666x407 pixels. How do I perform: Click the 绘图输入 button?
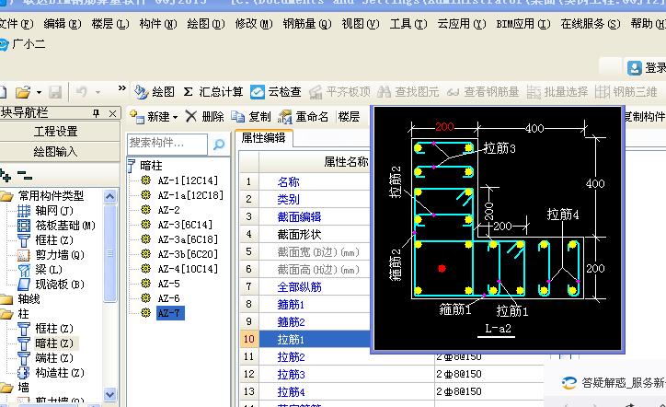[55, 151]
